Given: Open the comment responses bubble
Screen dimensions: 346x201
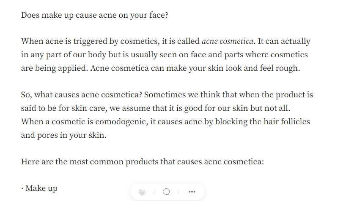Looking at the screenshot, I should pyautogui.click(x=166, y=192).
